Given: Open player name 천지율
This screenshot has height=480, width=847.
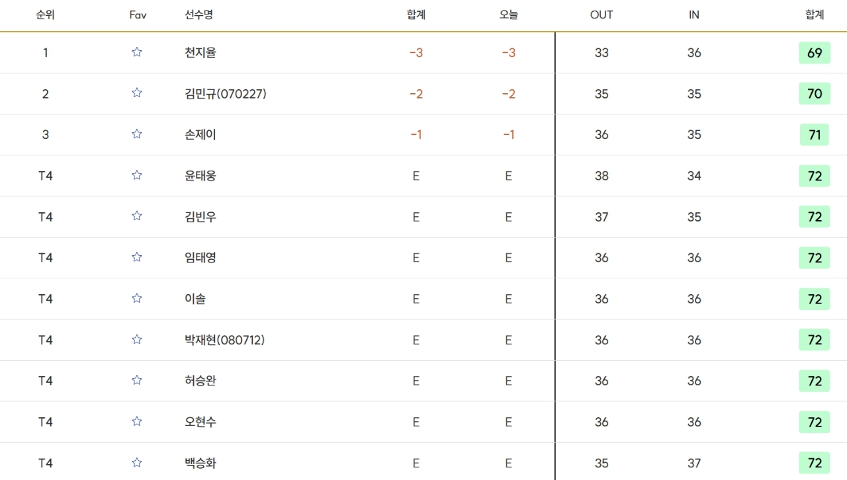Looking at the screenshot, I should coord(201,53).
